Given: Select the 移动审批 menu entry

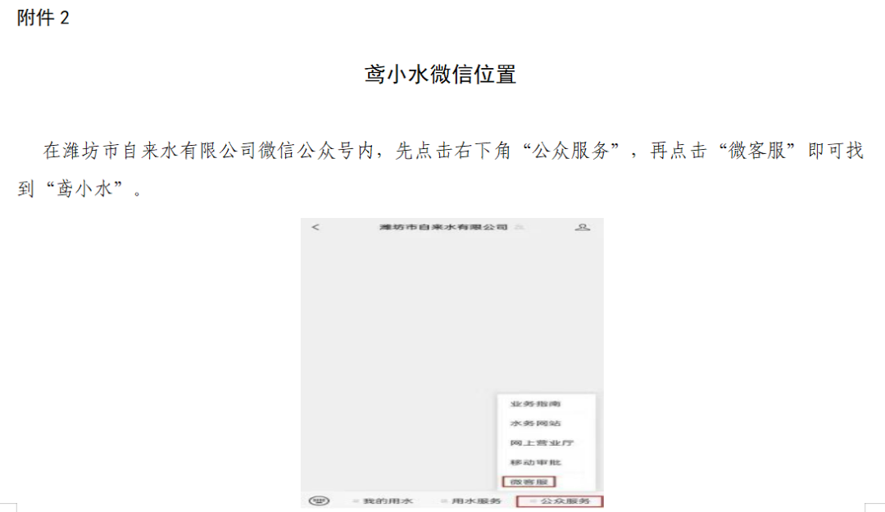Looking at the screenshot, I should (535, 462).
